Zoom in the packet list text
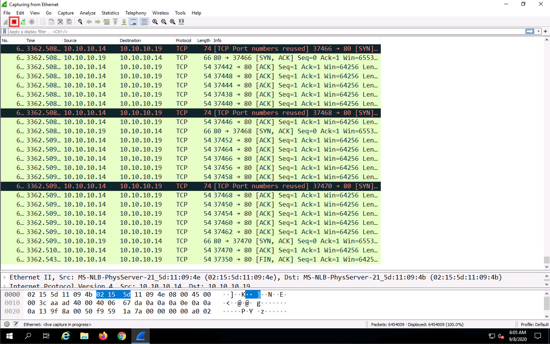The height and width of the screenshot is (344, 550). tap(155, 22)
